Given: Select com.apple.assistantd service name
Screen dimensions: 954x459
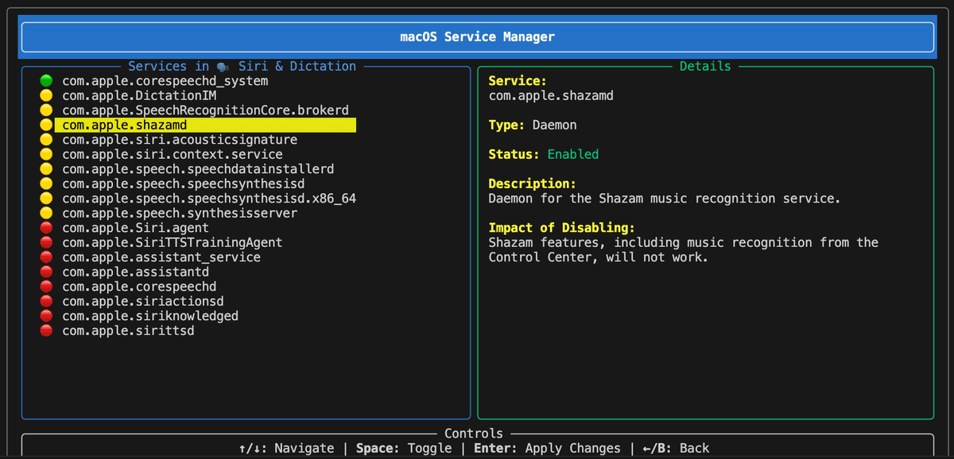Looking at the screenshot, I should pos(135,272).
